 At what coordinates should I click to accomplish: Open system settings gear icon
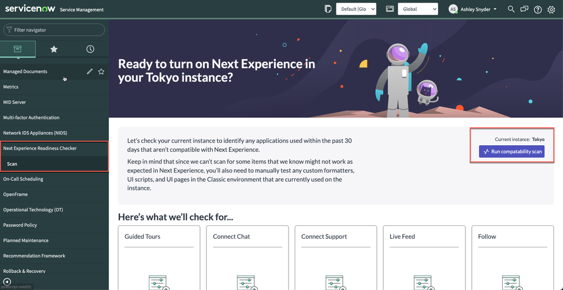[x=551, y=10]
